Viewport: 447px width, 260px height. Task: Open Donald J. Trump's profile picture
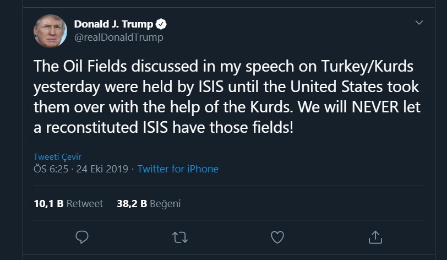51,31
